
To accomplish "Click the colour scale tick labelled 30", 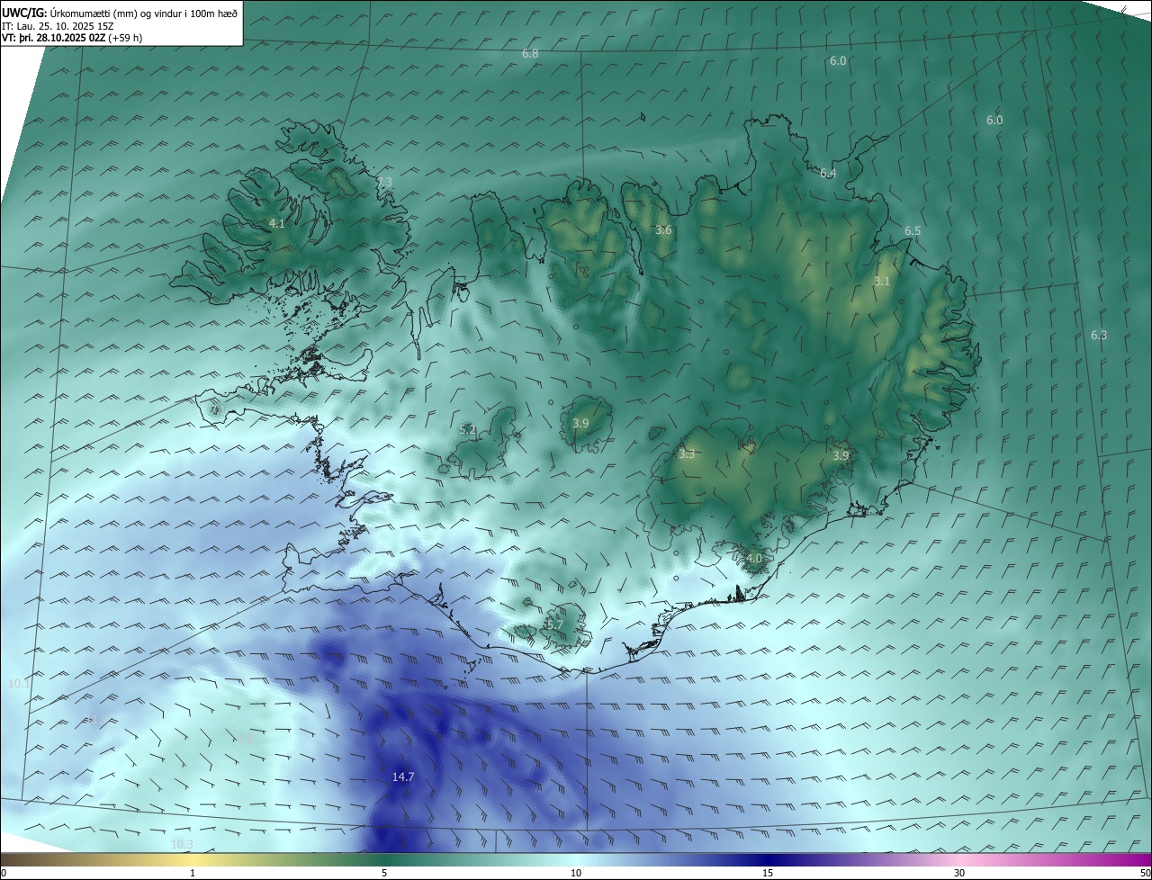I will tap(959, 873).
